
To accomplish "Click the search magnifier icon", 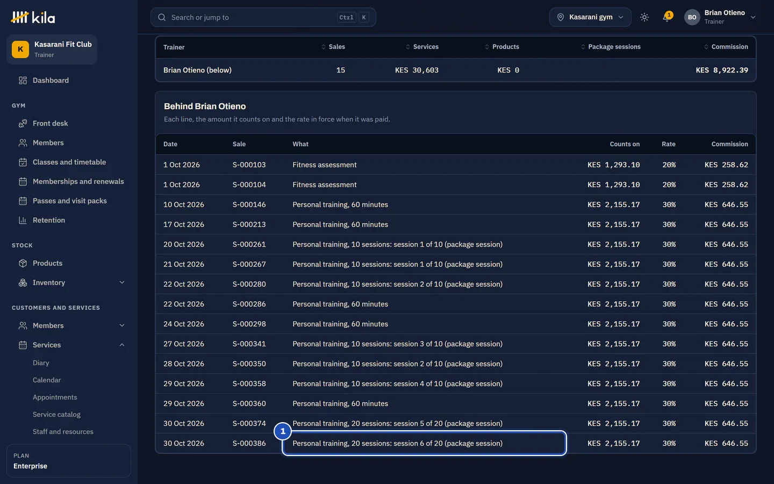I will tap(162, 17).
